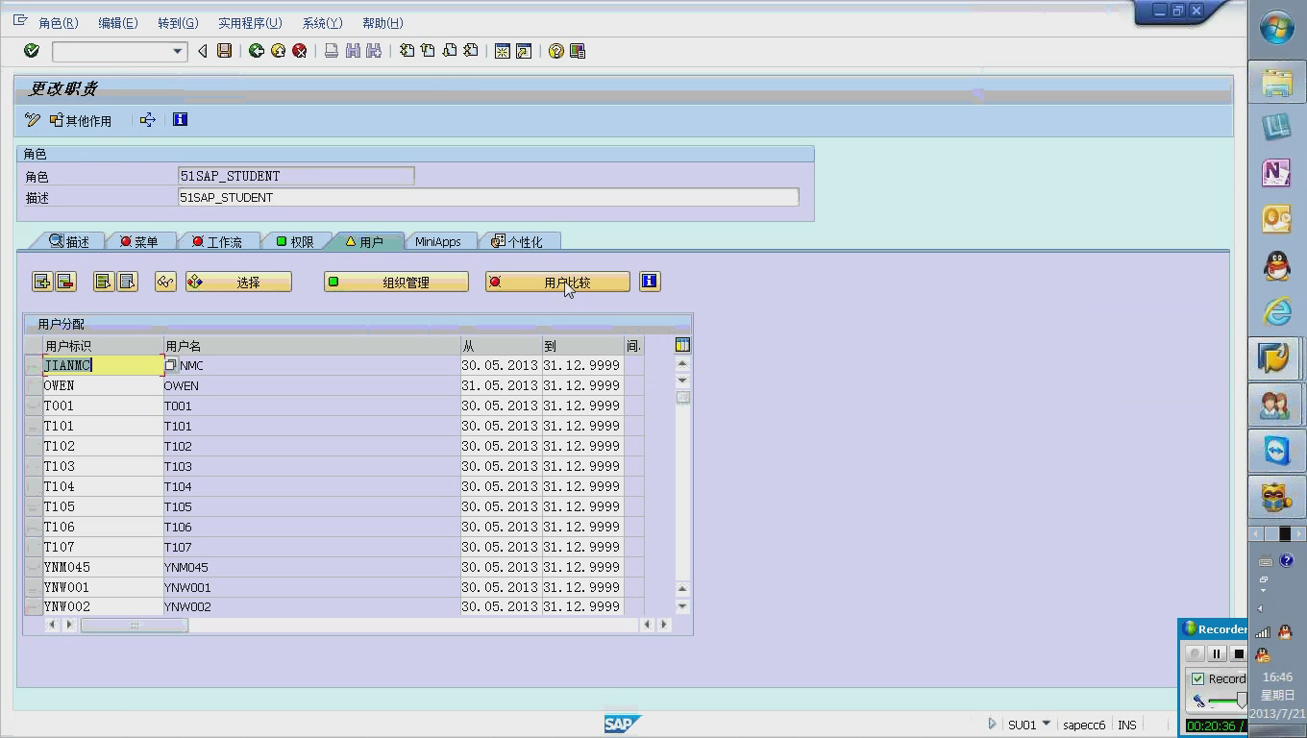Click the table horizontal scrollbar thumb
This screenshot has height=738, width=1307.
135,626
